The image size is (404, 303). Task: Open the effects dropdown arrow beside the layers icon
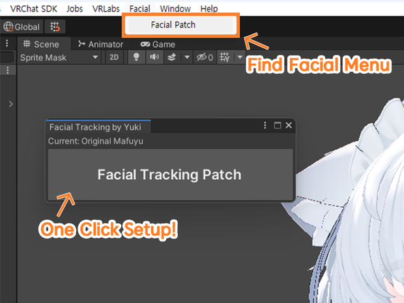pyautogui.click(x=187, y=57)
